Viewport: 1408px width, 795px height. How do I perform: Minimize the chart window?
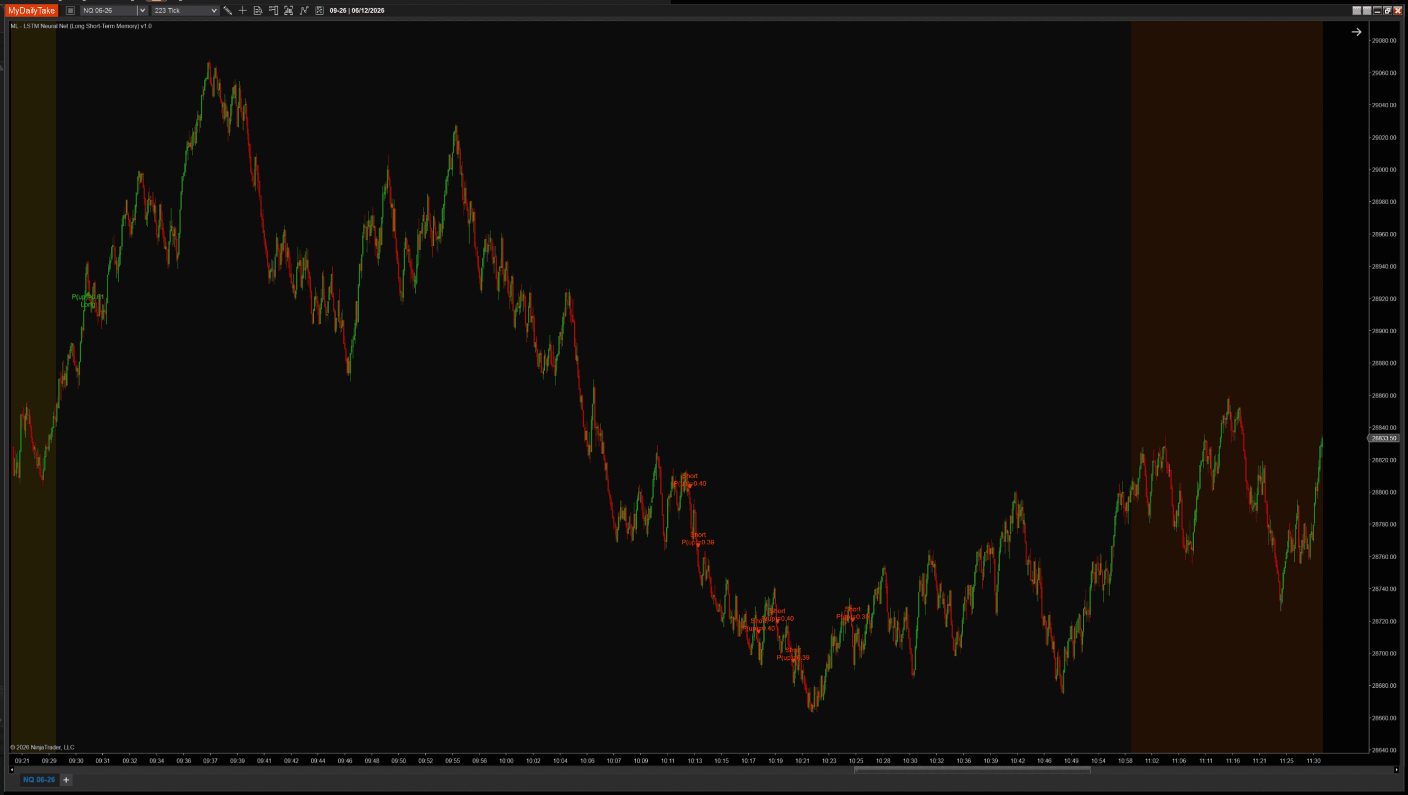[1377, 10]
